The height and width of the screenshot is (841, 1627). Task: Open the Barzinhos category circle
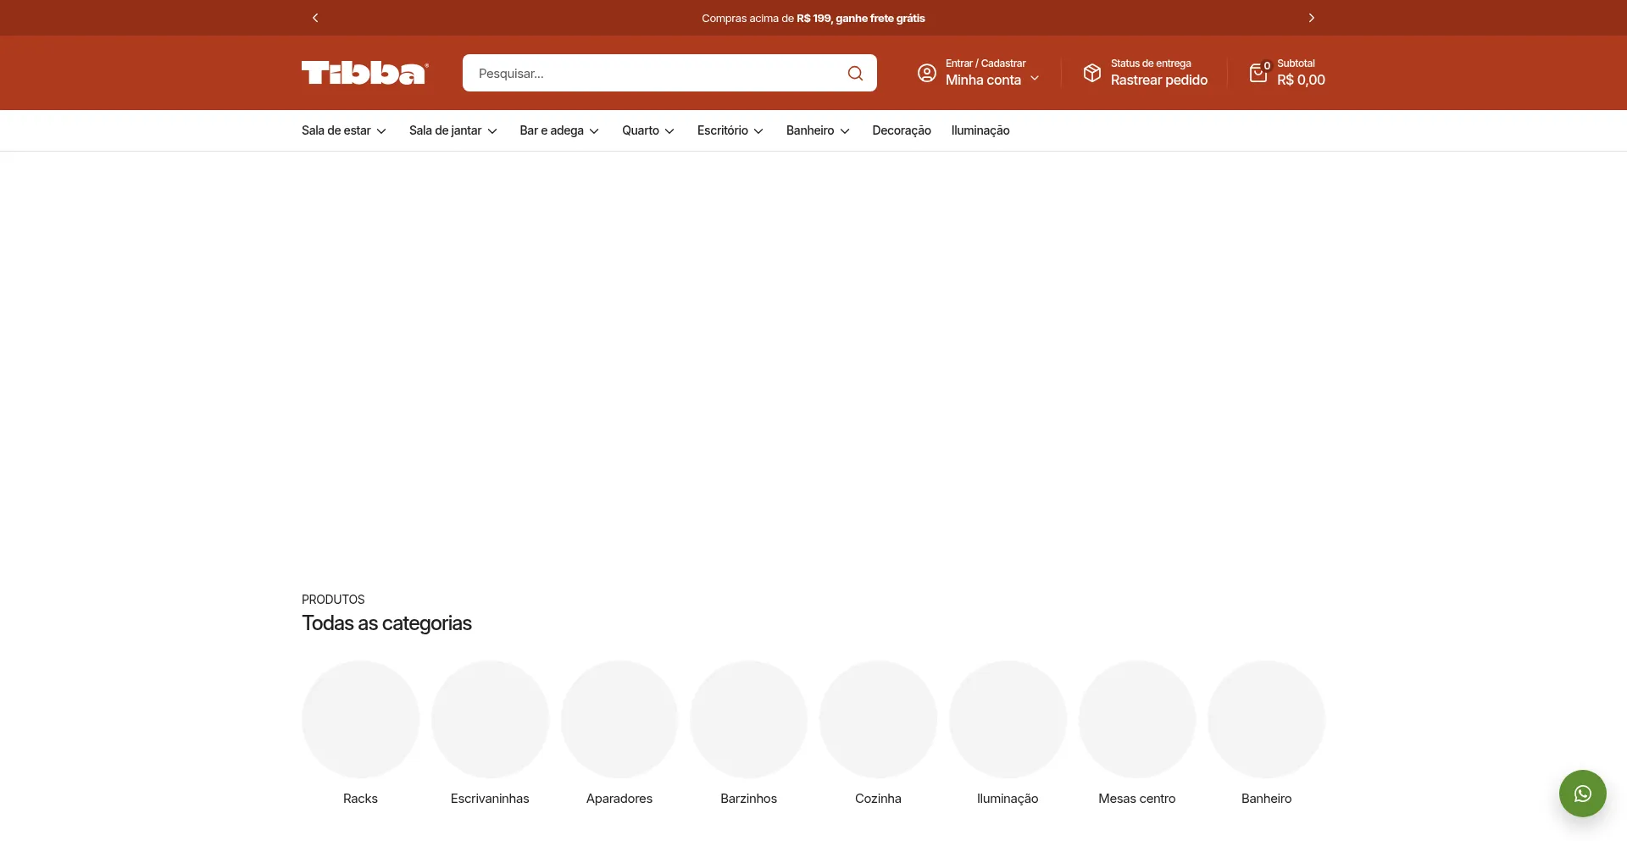(x=748, y=719)
